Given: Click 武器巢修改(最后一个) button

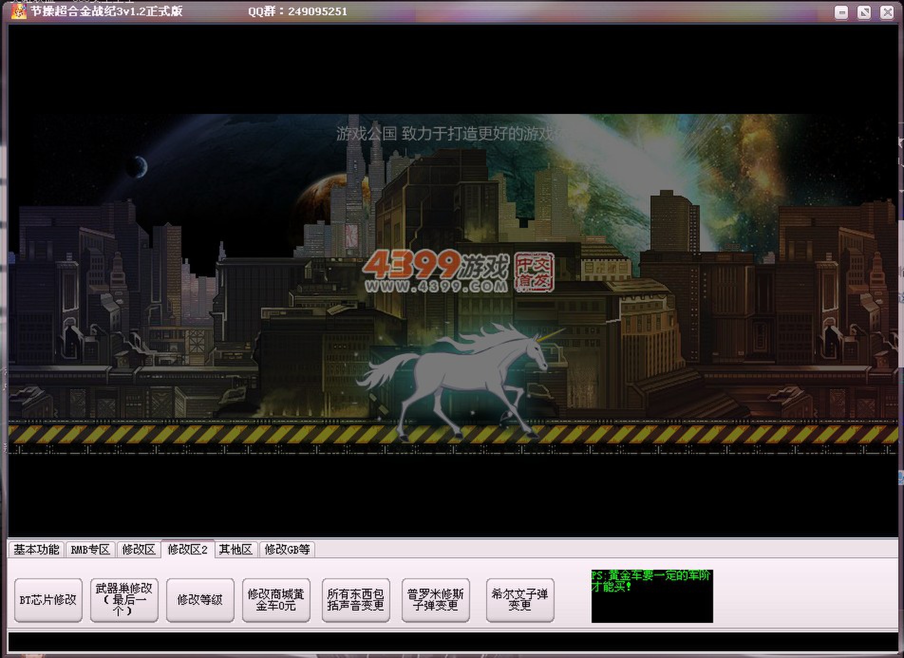Looking at the screenshot, I should point(124,600).
